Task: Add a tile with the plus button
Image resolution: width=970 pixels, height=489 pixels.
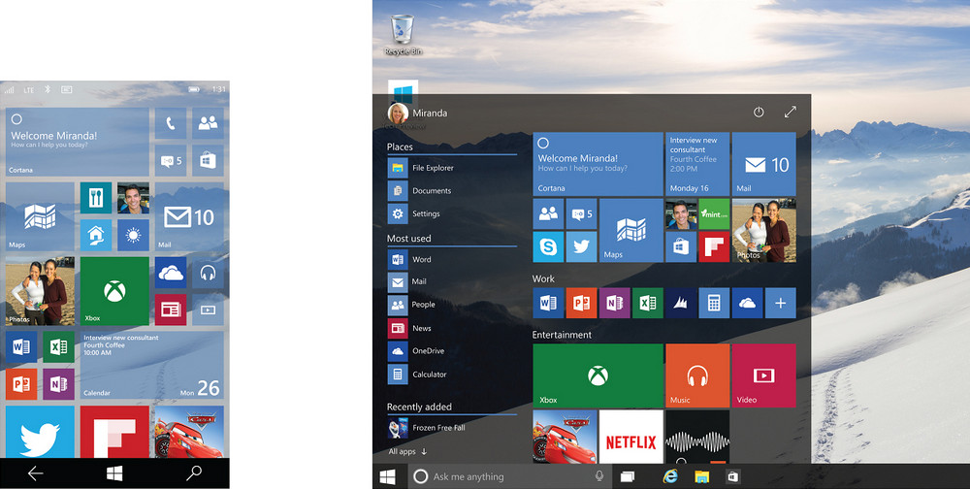Action: tap(781, 303)
